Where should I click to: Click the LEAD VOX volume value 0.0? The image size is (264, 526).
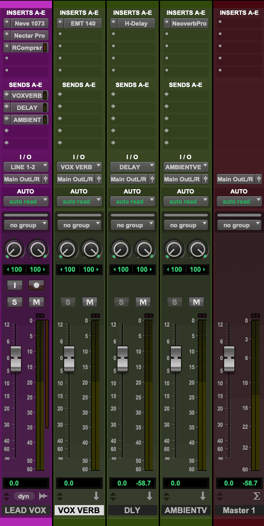[14, 483]
